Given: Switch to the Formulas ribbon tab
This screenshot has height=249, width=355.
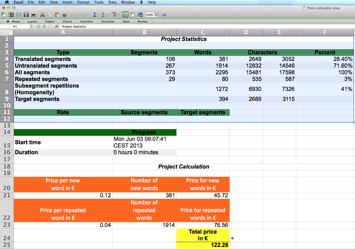Looking at the screenshot, I should (108, 22).
